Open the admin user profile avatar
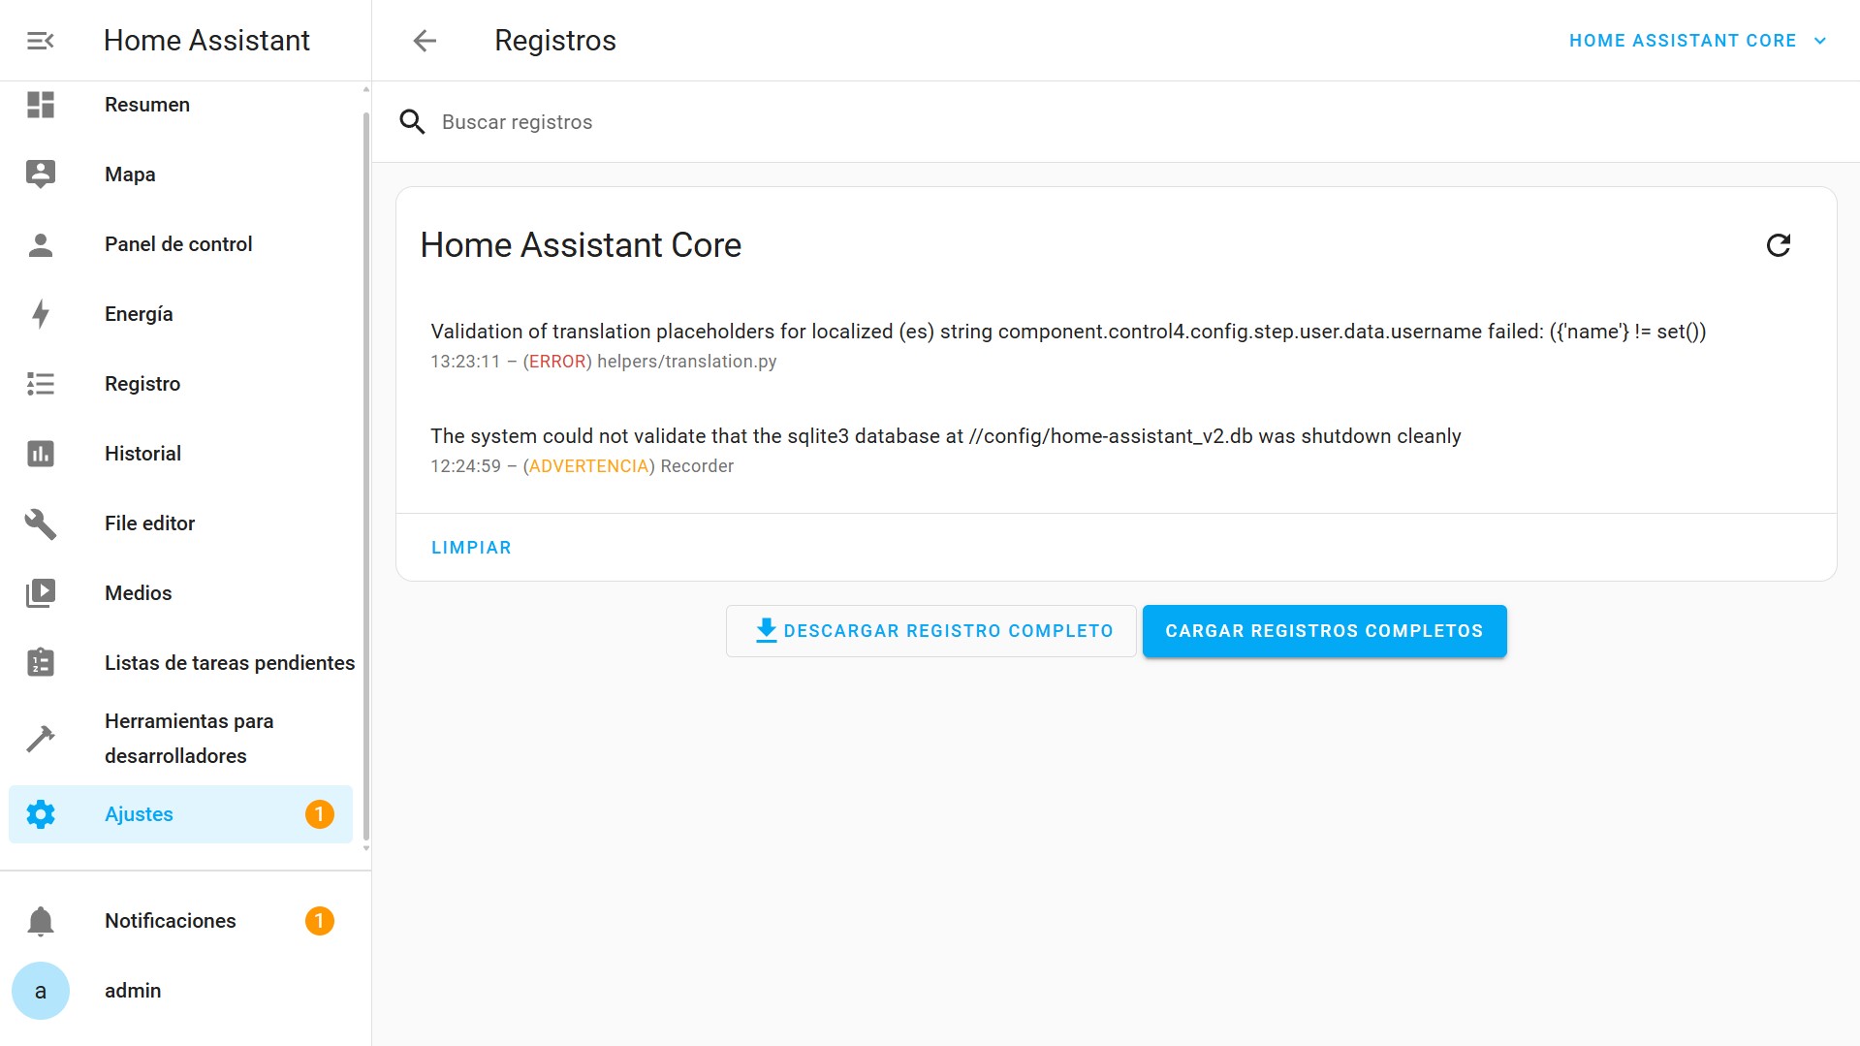Screen dimensions: 1860x1046 (x=41, y=991)
